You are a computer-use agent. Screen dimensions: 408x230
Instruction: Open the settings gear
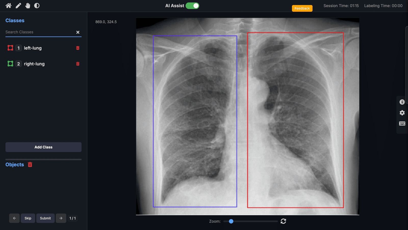(x=402, y=113)
